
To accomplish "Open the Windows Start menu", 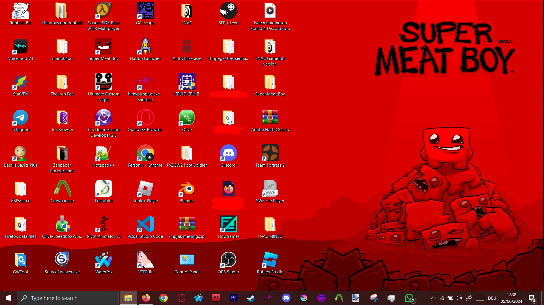I will (x=8, y=298).
